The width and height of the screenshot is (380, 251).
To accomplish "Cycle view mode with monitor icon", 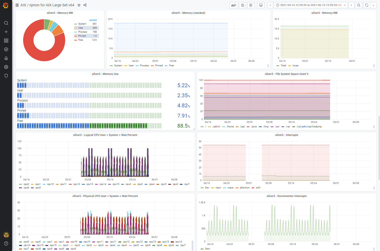I will click(261, 5).
